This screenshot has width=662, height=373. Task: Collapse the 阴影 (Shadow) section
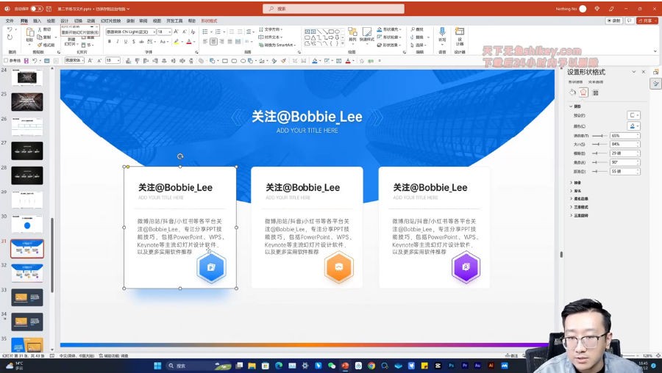click(575, 106)
